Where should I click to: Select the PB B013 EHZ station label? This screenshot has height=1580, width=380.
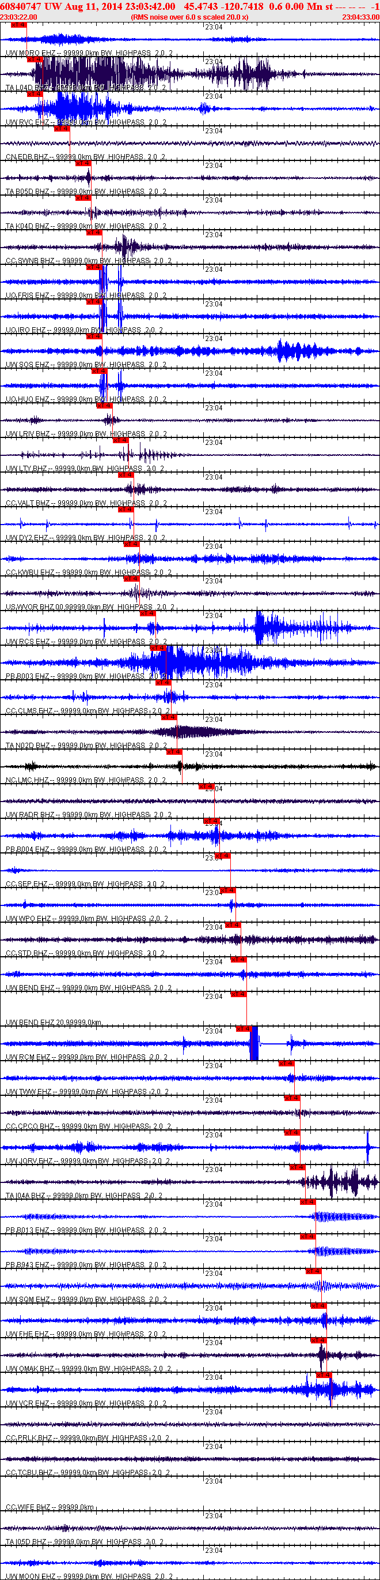[x=86, y=1230]
